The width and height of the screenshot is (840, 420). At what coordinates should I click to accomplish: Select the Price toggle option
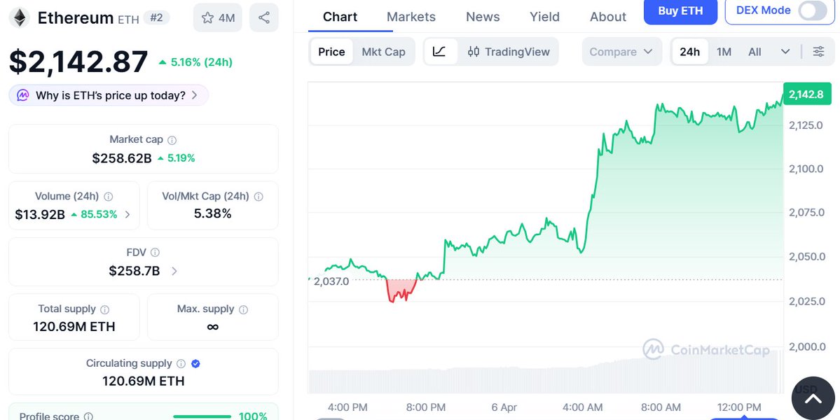click(331, 52)
